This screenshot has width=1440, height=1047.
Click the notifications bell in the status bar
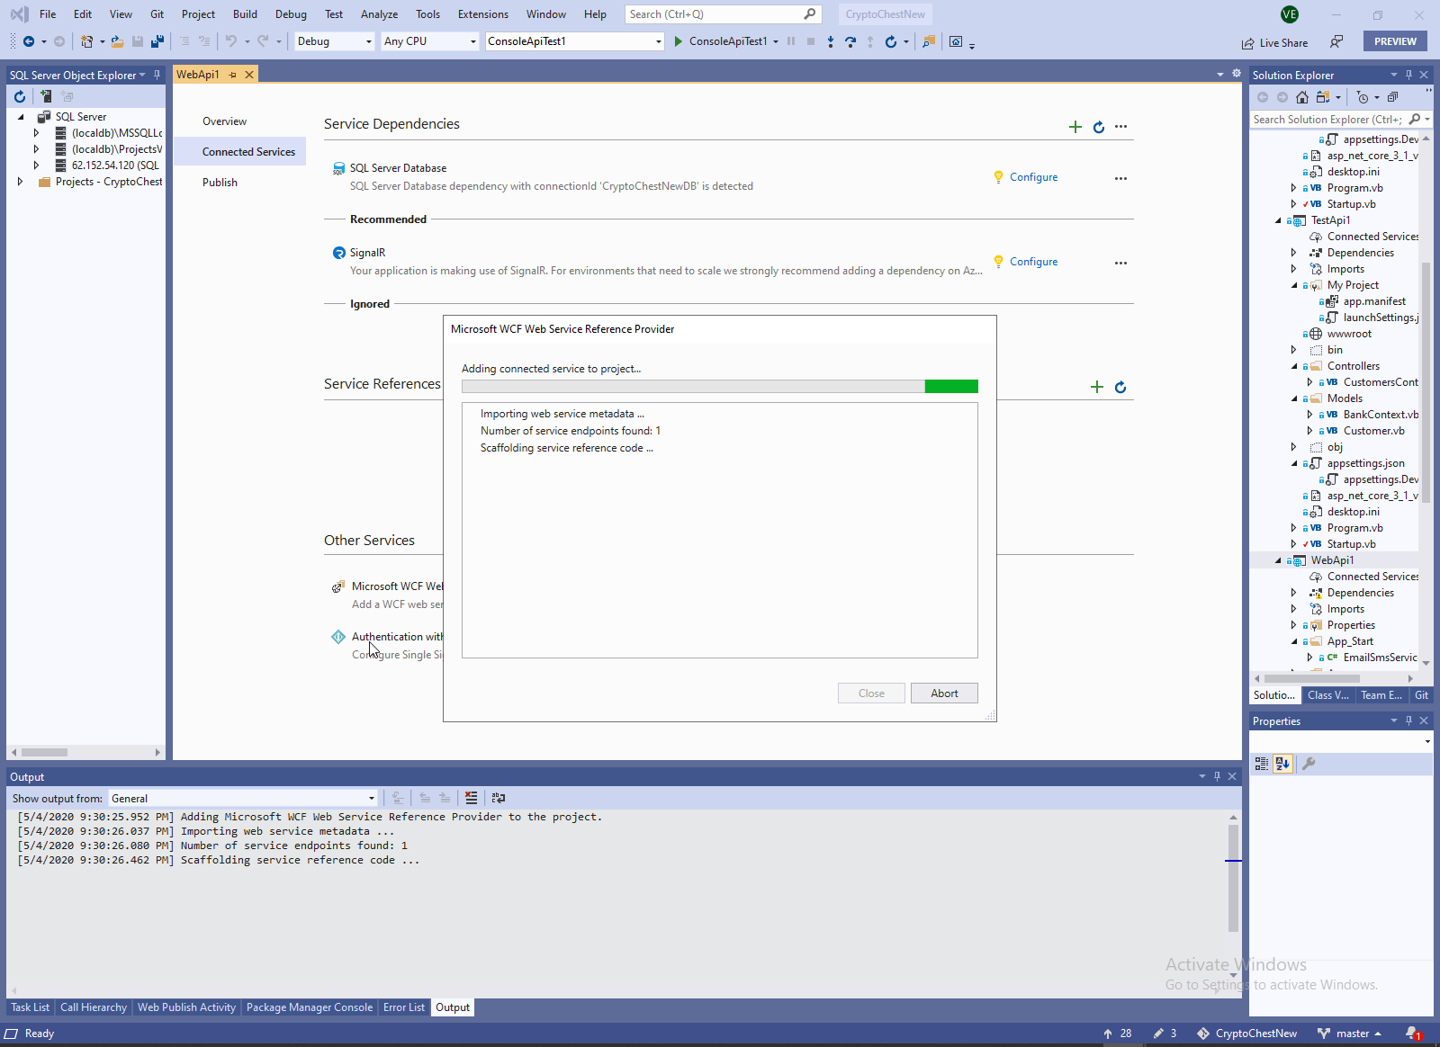pyautogui.click(x=1413, y=1034)
